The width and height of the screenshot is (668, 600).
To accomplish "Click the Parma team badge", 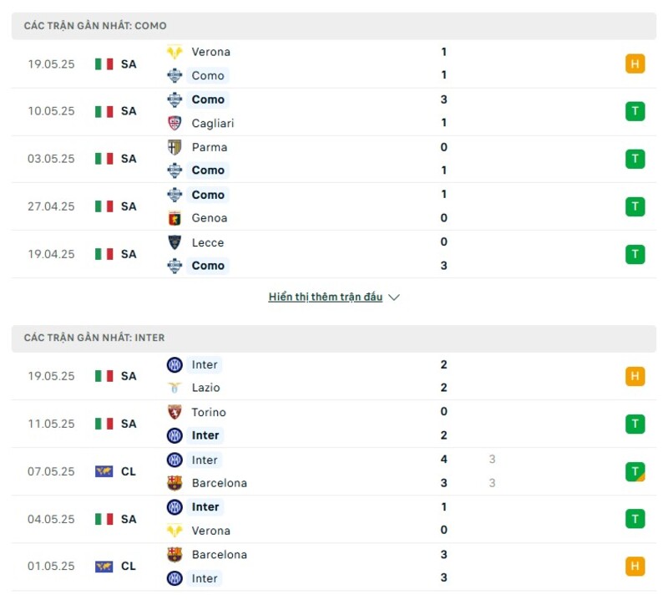I will [175, 146].
